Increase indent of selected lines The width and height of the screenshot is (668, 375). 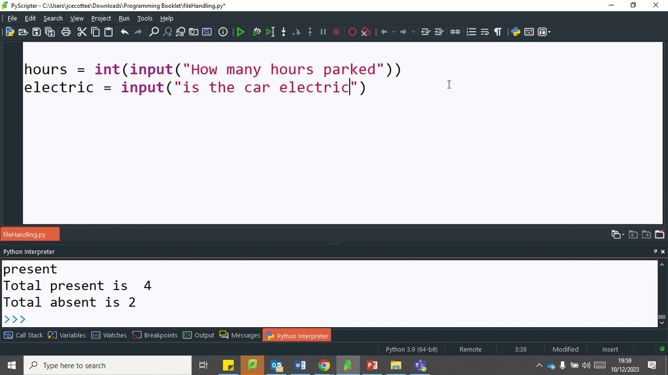click(x=439, y=32)
